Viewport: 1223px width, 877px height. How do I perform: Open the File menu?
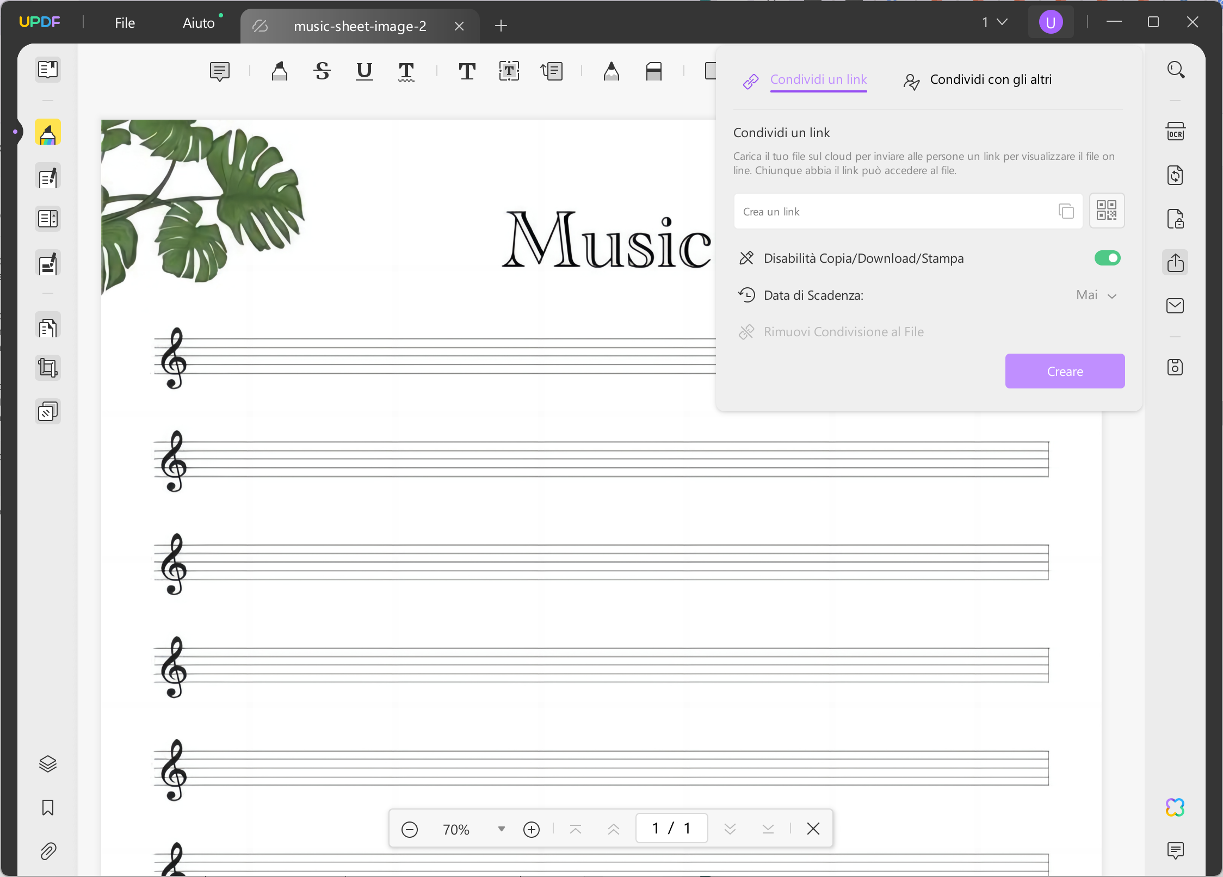tap(125, 23)
